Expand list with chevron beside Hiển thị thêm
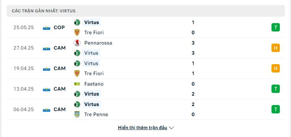 (171, 128)
